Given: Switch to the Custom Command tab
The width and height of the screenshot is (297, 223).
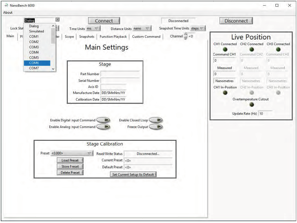Looking at the screenshot, I should click(x=146, y=37).
